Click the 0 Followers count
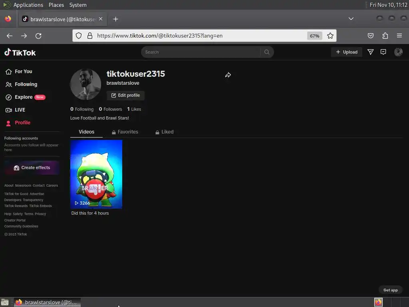The width and height of the screenshot is (409, 307). point(110,109)
